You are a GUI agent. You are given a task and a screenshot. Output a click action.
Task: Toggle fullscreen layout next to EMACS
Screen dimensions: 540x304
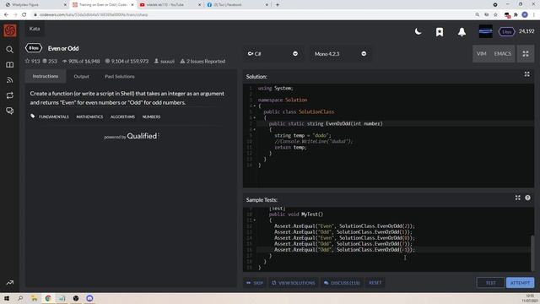(526, 54)
